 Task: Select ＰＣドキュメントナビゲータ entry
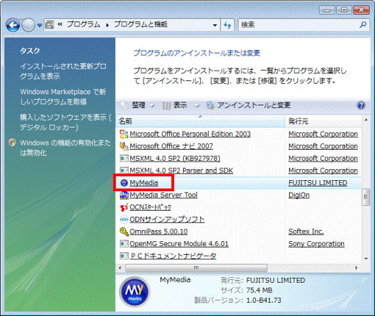coord(173,256)
